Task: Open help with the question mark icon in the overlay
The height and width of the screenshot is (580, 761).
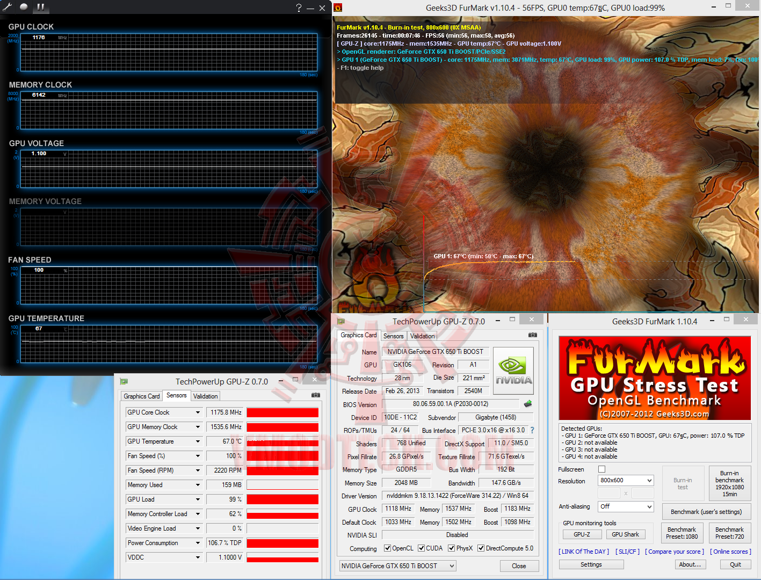Action: coord(299,8)
